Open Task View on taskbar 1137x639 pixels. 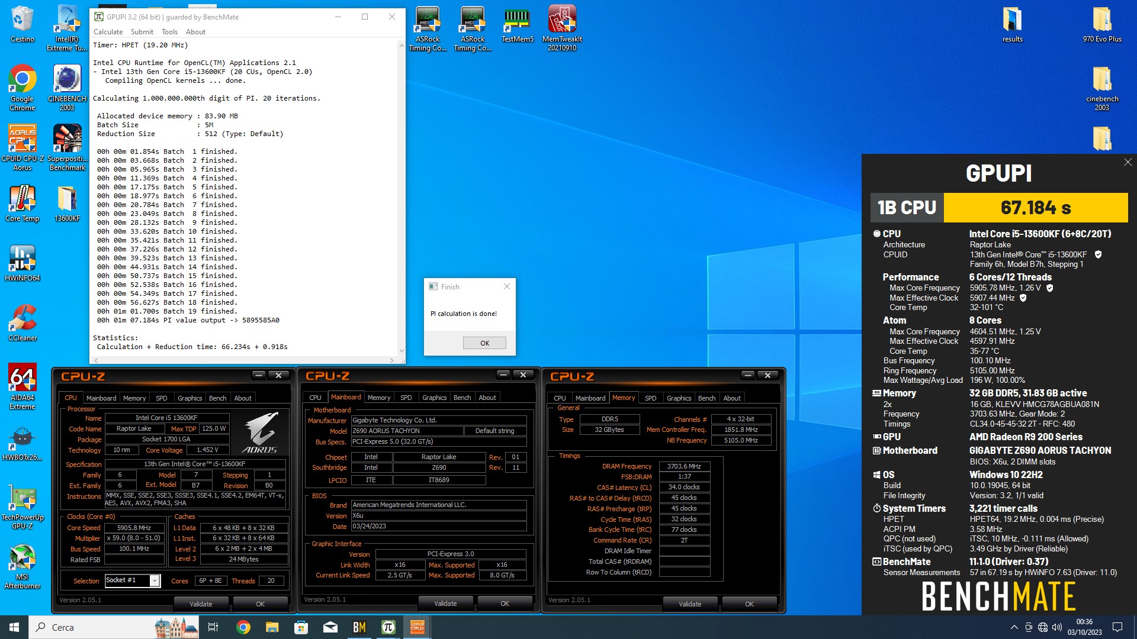[213, 627]
